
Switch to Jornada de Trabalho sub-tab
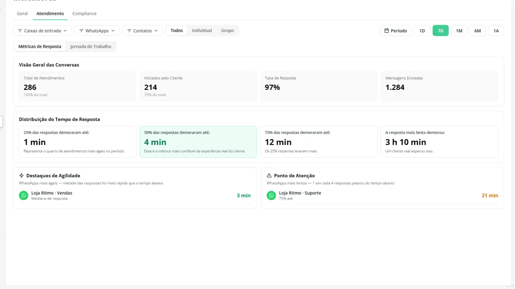tap(91, 47)
